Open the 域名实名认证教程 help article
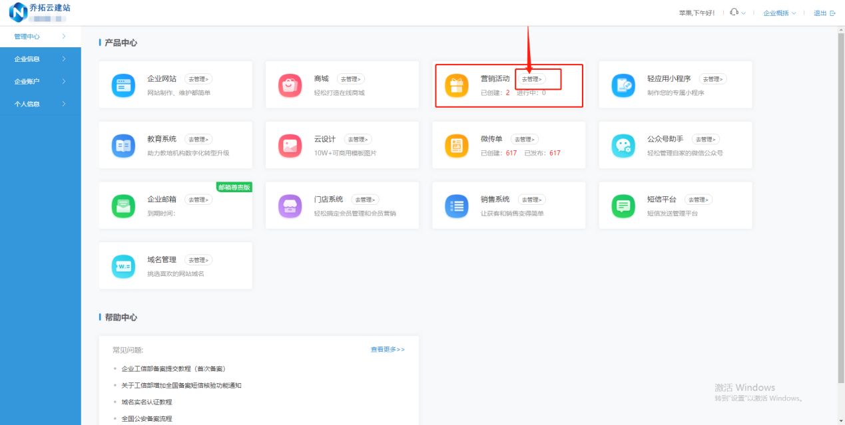The height and width of the screenshot is (425, 845). click(147, 402)
